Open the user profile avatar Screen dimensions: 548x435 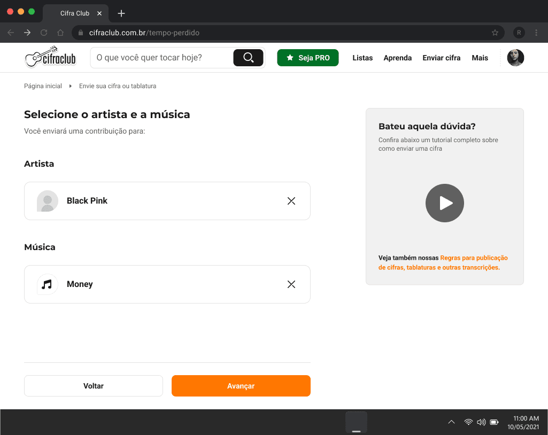click(515, 58)
